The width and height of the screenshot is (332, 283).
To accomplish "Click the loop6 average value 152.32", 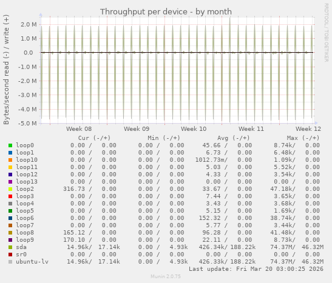I will pyautogui.click(x=209, y=218).
